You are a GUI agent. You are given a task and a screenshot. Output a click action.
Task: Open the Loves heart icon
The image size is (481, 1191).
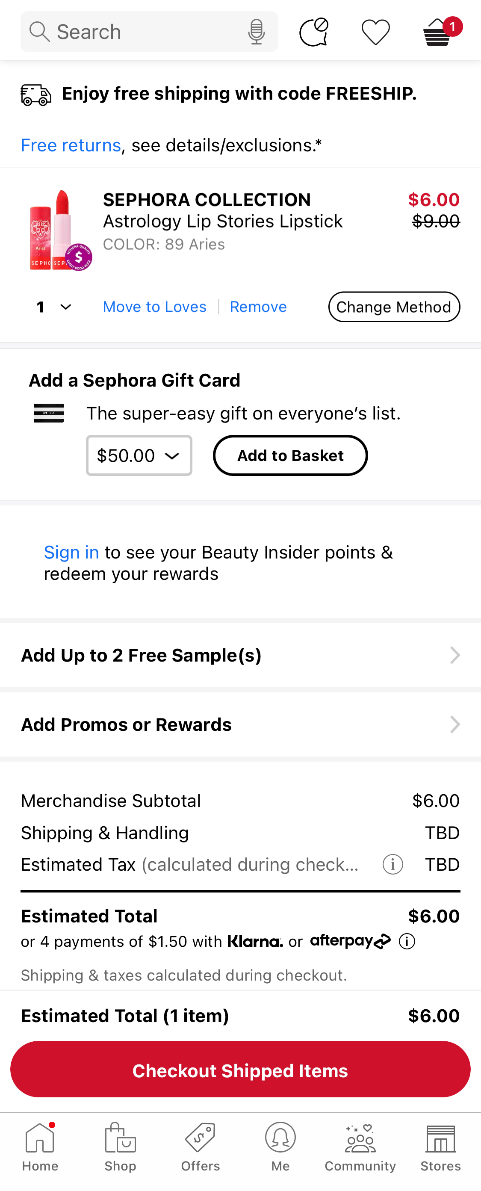pos(375,32)
